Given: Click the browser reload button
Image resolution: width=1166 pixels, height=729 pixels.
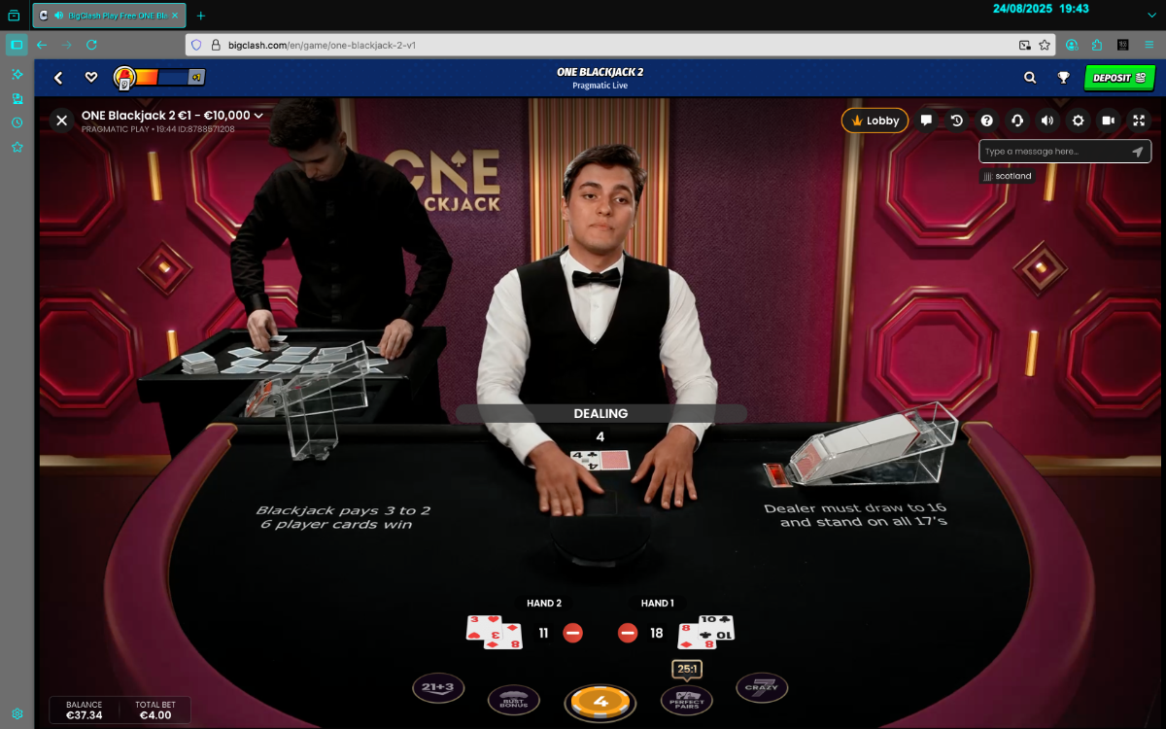Looking at the screenshot, I should tap(91, 45).
